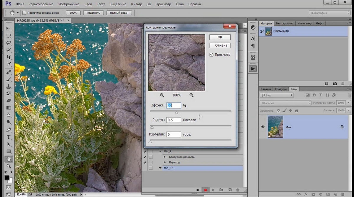This screenshot has width=354, height=197.
Task: Click the Полный экран button
Action: click(x=119, y=13)
